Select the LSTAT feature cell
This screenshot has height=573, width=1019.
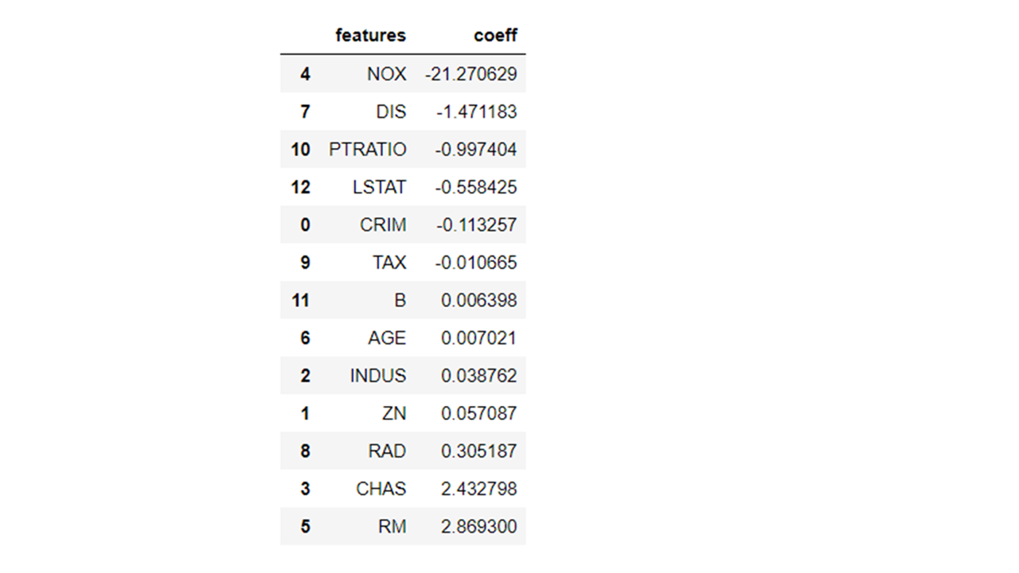click(x=379, y=187)
